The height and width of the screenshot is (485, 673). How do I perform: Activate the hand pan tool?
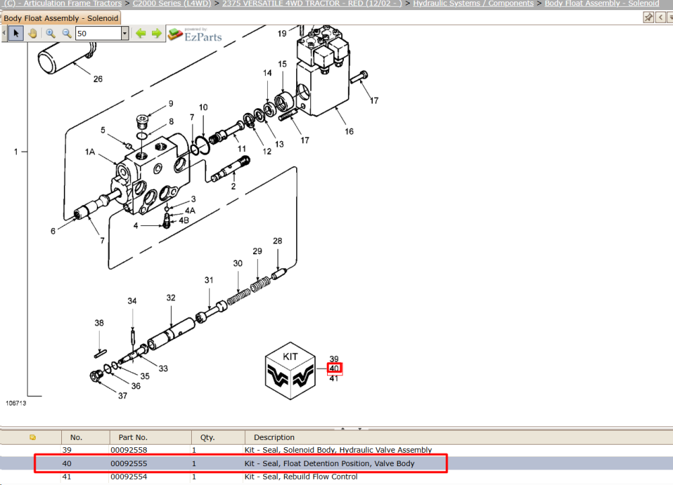tap(32, 34)
